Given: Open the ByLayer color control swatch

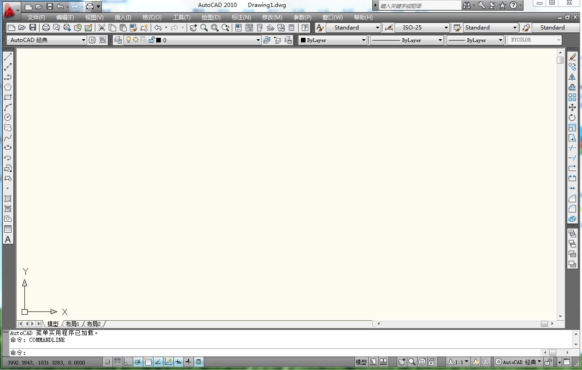Looking at the screenshot, I should [x=332, y=40].
